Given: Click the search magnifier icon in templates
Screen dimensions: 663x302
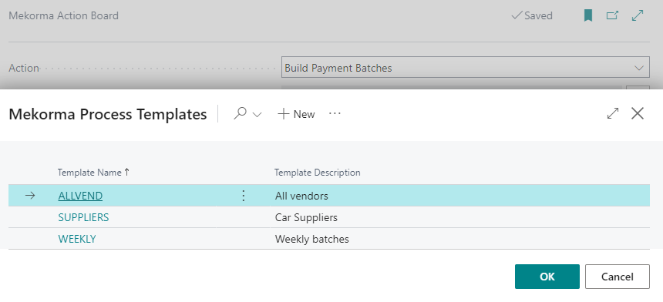Looking at the screenshot, I should pyautogui.click(x=241, y=113).
